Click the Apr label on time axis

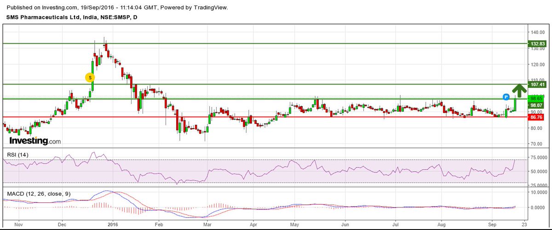[253, 225]
